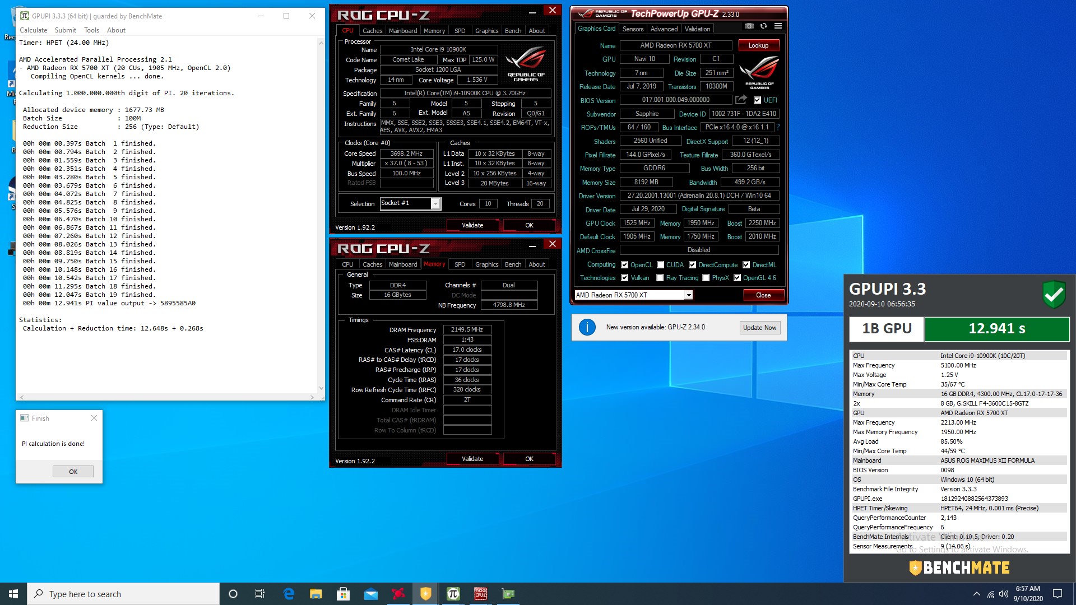Image resolution: width=1076 pixels, height=605 pixels.
Task: Click the GPUPI horizontal scrollbar right arrow
Action: click(x=312, y=397)
